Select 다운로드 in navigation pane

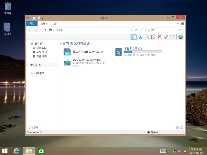[41, 48]
